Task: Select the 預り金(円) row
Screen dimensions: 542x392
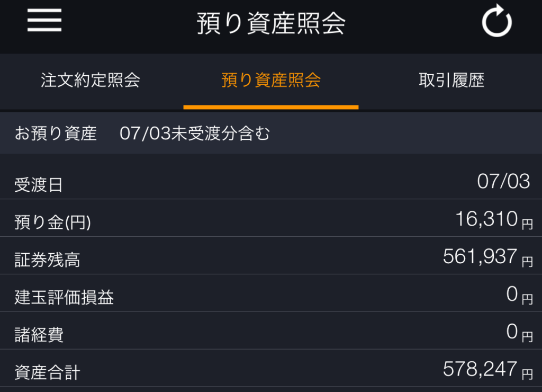Action: [x=271, y=218]
